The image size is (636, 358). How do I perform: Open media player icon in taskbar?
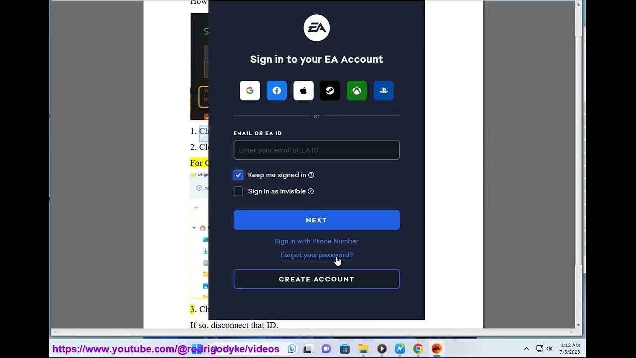[x=382, y=349]
